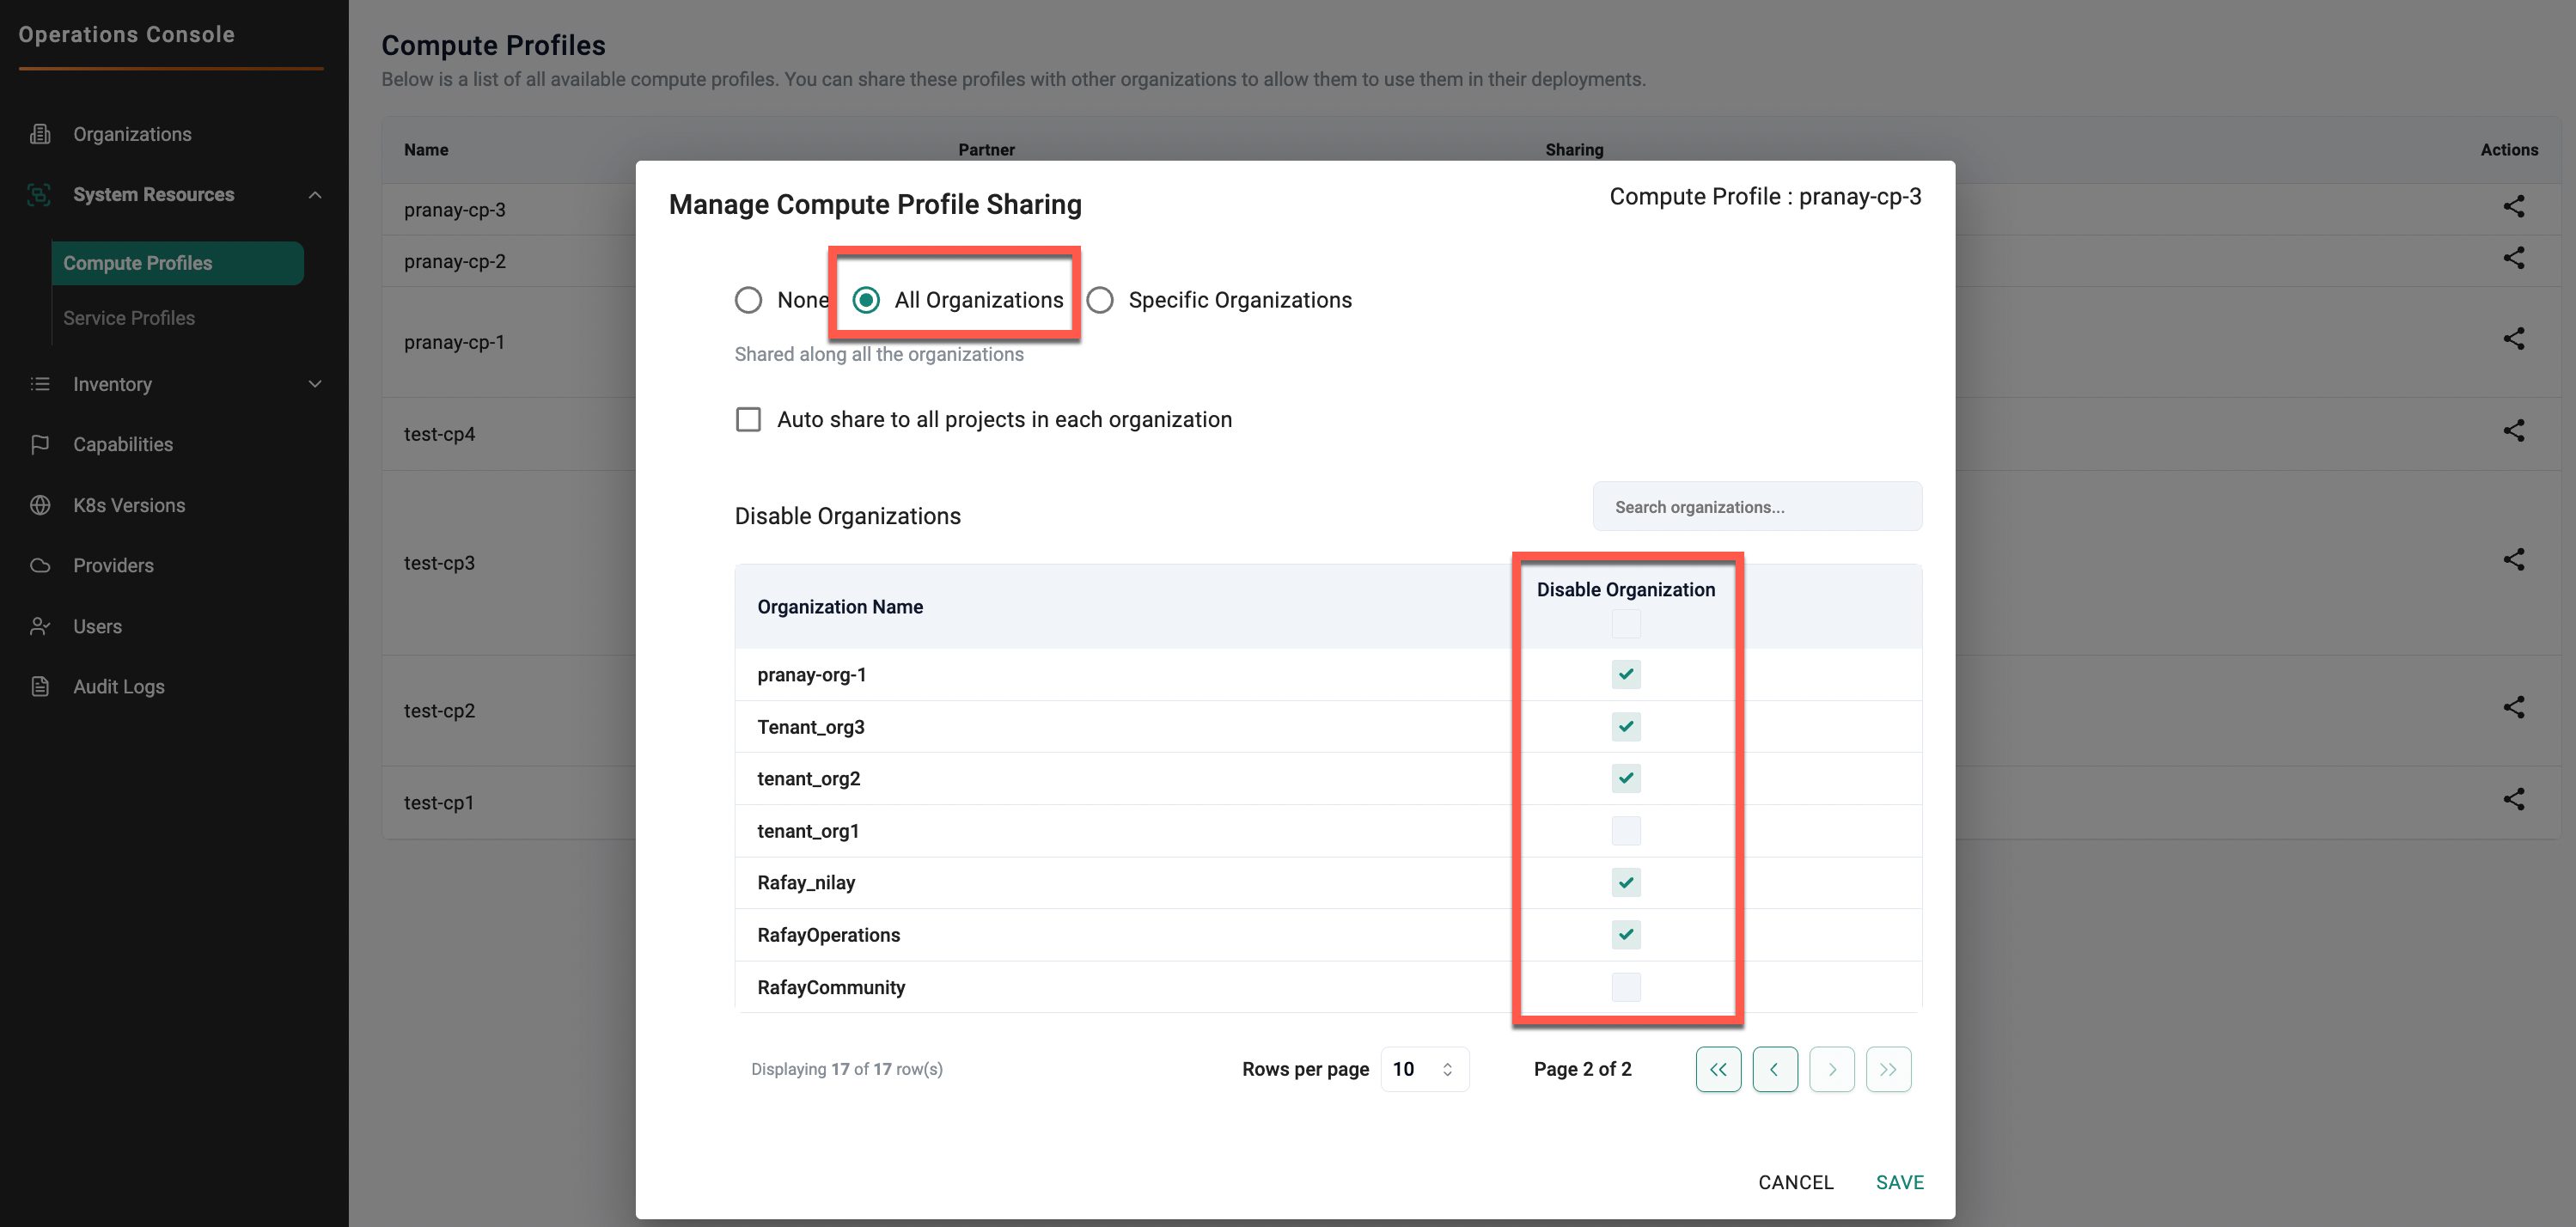Click the Audit Logs document icon
This screenshot has width=2576, height=1227.
(40, 686)
